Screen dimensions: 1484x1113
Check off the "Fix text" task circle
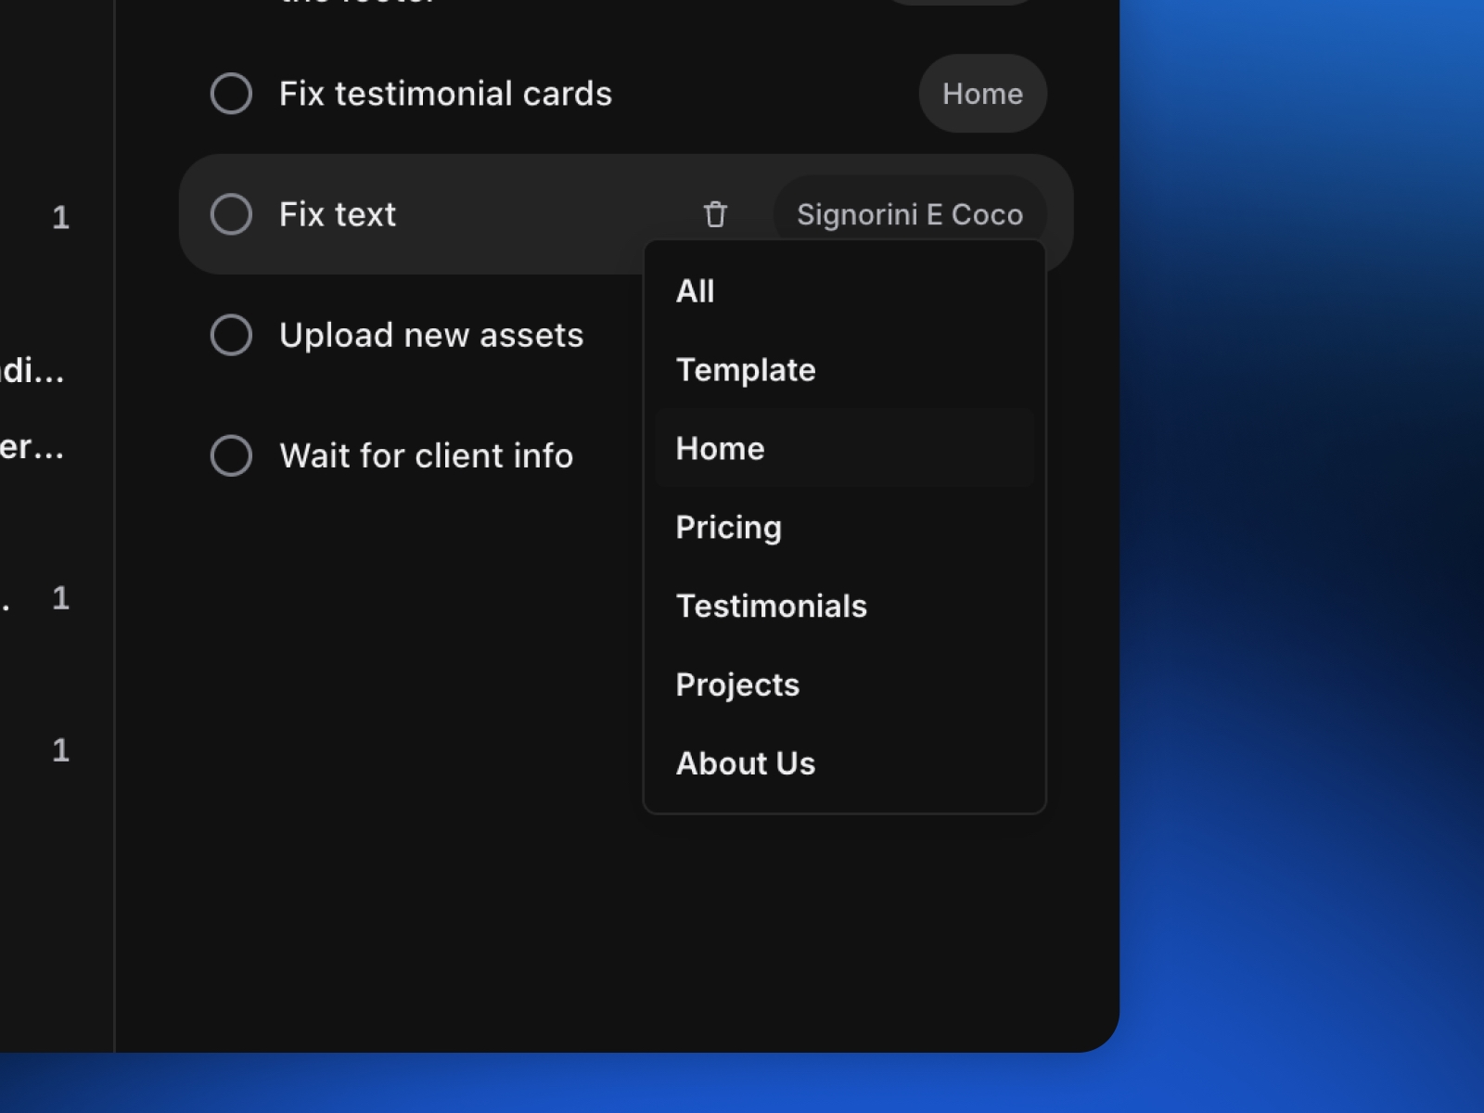point(231,214)
